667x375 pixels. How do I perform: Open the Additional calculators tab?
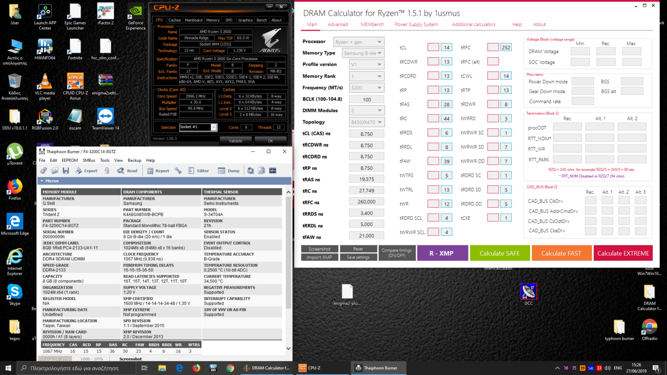[x=474, y=24]
